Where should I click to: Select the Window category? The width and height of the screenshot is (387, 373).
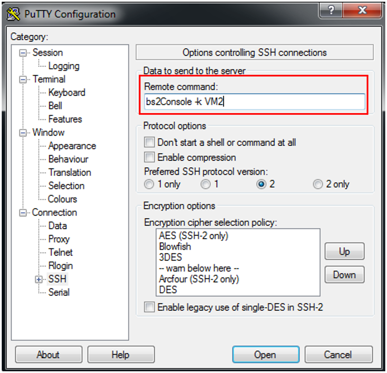[x=49, y=133]
